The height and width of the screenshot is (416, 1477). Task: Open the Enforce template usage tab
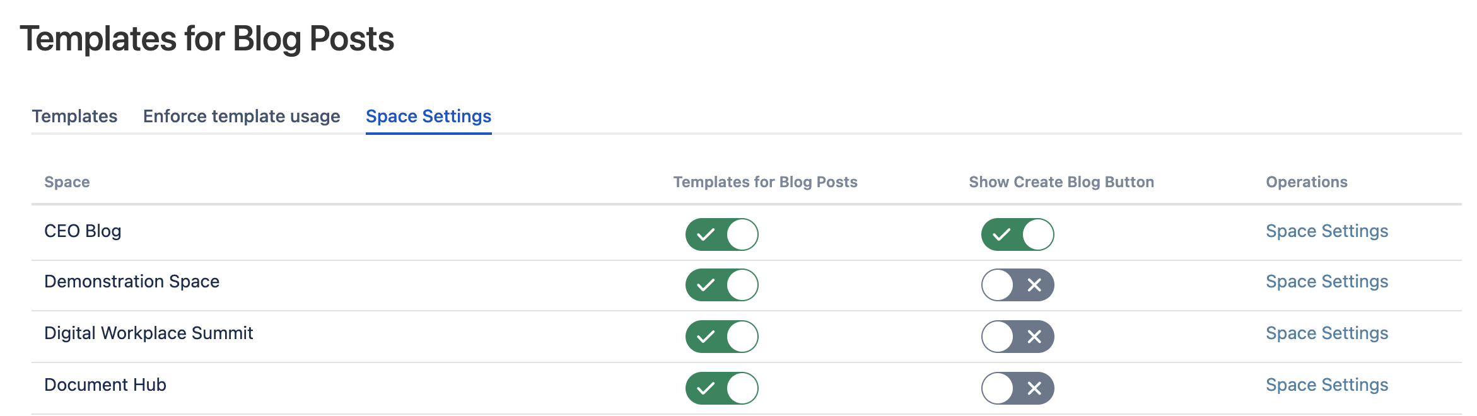(242, 117)
